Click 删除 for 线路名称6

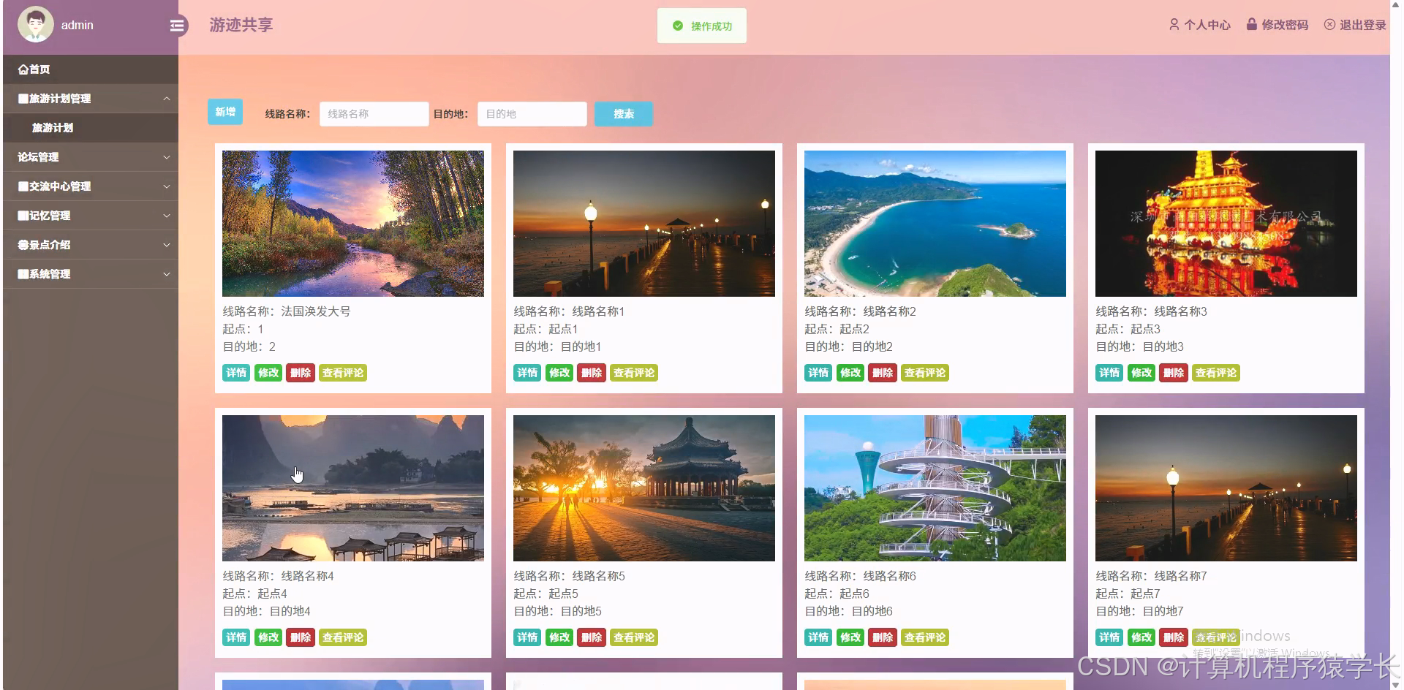click(x=883, y=637)
